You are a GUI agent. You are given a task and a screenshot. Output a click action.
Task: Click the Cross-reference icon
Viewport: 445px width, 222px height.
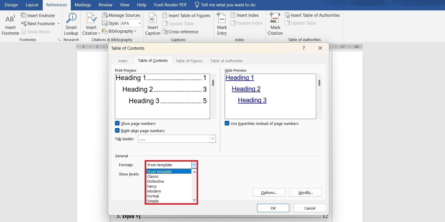pos(165,32)
